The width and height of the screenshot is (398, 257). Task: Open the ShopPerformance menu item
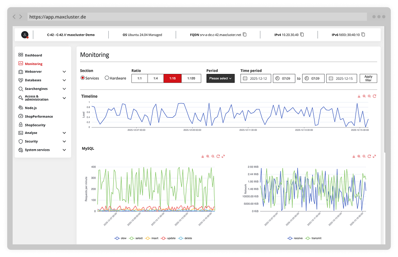click(x=39, y=116)
